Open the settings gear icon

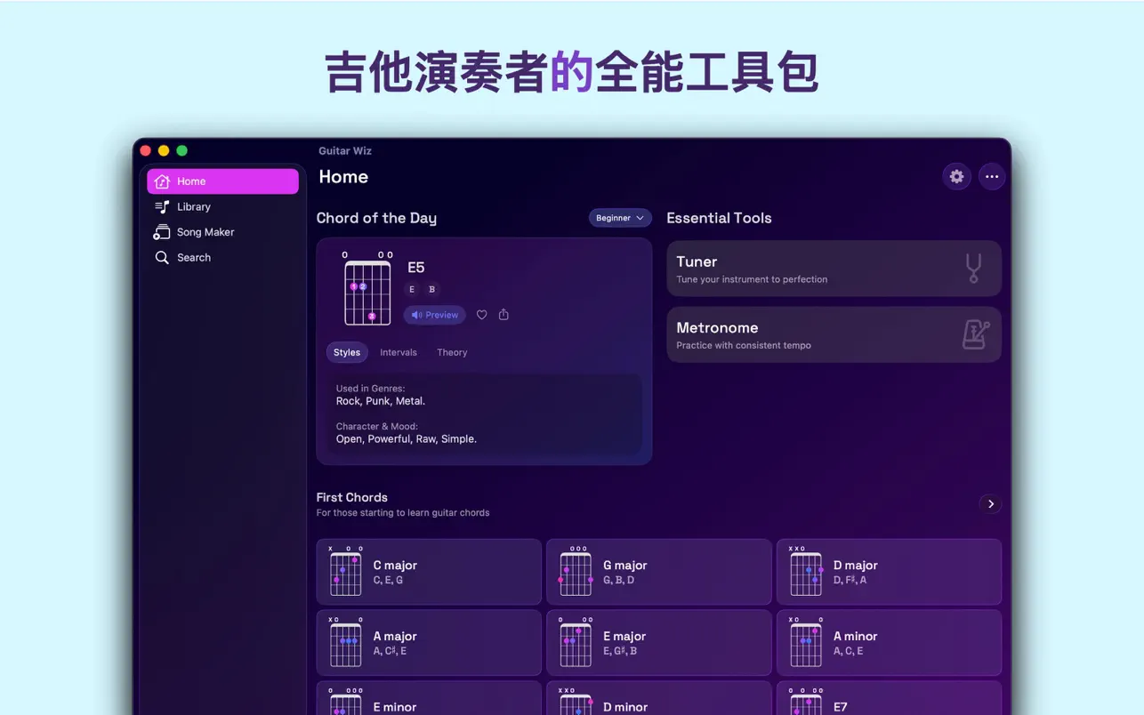click(x=956, y=176)
